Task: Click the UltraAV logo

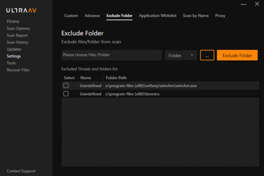Action: (21, 11)
